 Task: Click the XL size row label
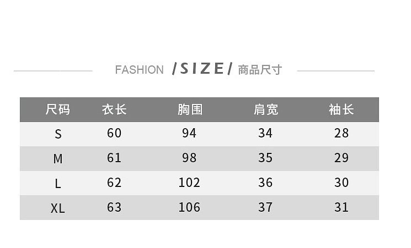[x=58, y=208]
